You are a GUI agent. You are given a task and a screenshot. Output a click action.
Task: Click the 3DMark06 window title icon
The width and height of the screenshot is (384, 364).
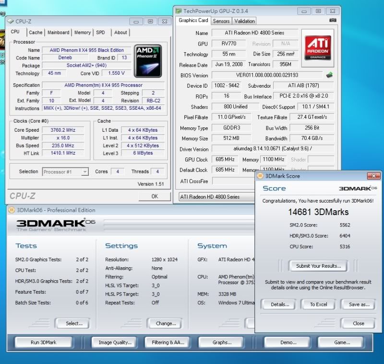[11, 210]
